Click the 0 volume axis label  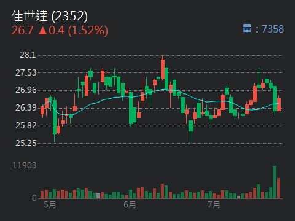[x=34, y=198]
